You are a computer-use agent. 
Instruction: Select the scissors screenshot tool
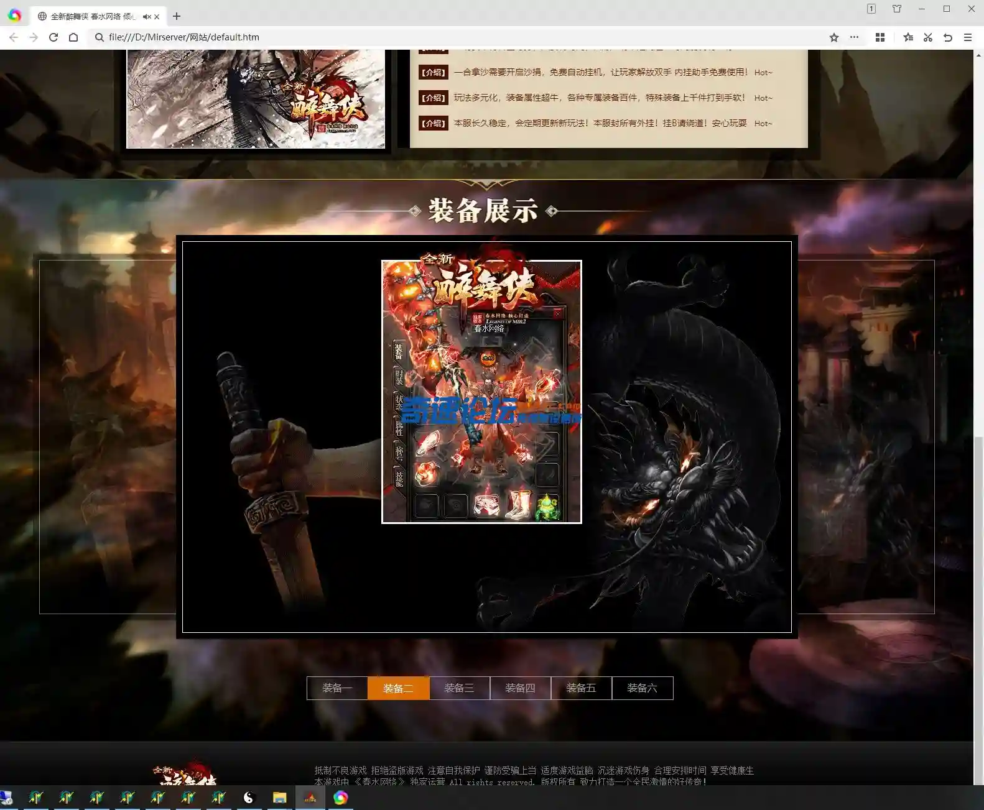click(928, 37)
